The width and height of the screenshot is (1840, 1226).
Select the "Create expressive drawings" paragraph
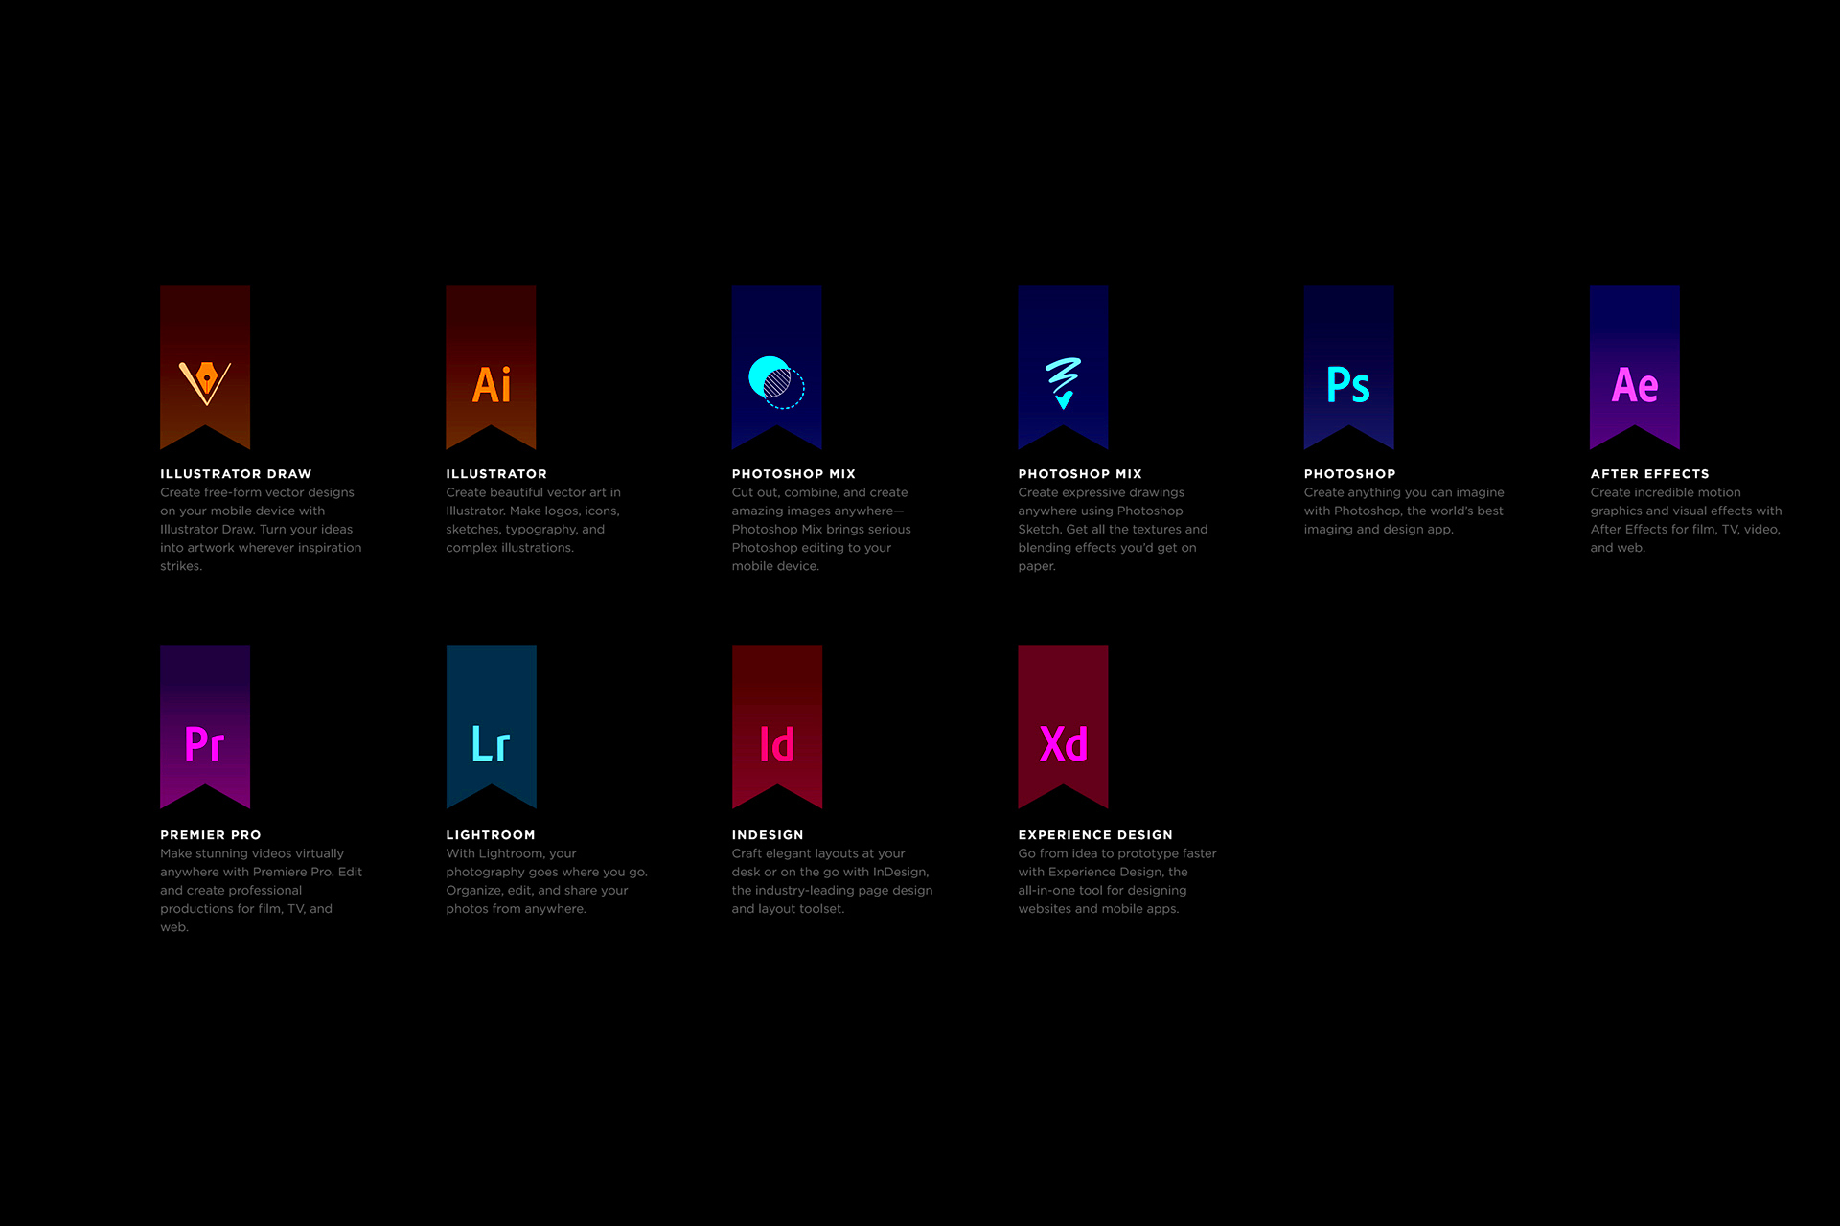(x=1113, y=529)
